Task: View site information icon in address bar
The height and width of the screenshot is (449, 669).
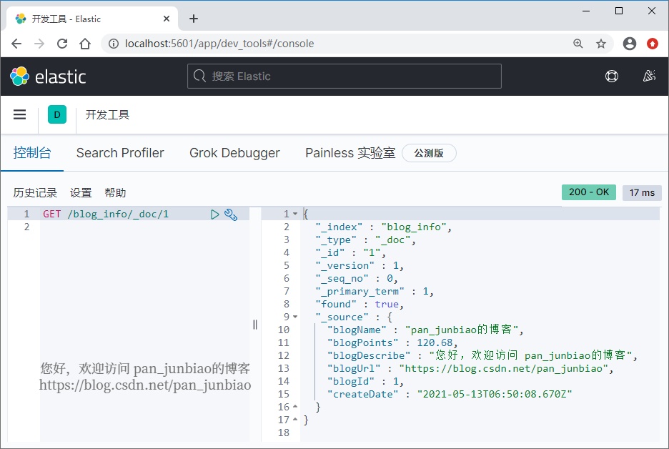Action: point(114,44)
